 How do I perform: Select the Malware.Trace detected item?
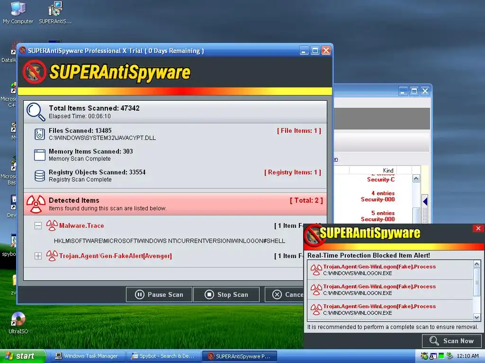coord(81,225)
